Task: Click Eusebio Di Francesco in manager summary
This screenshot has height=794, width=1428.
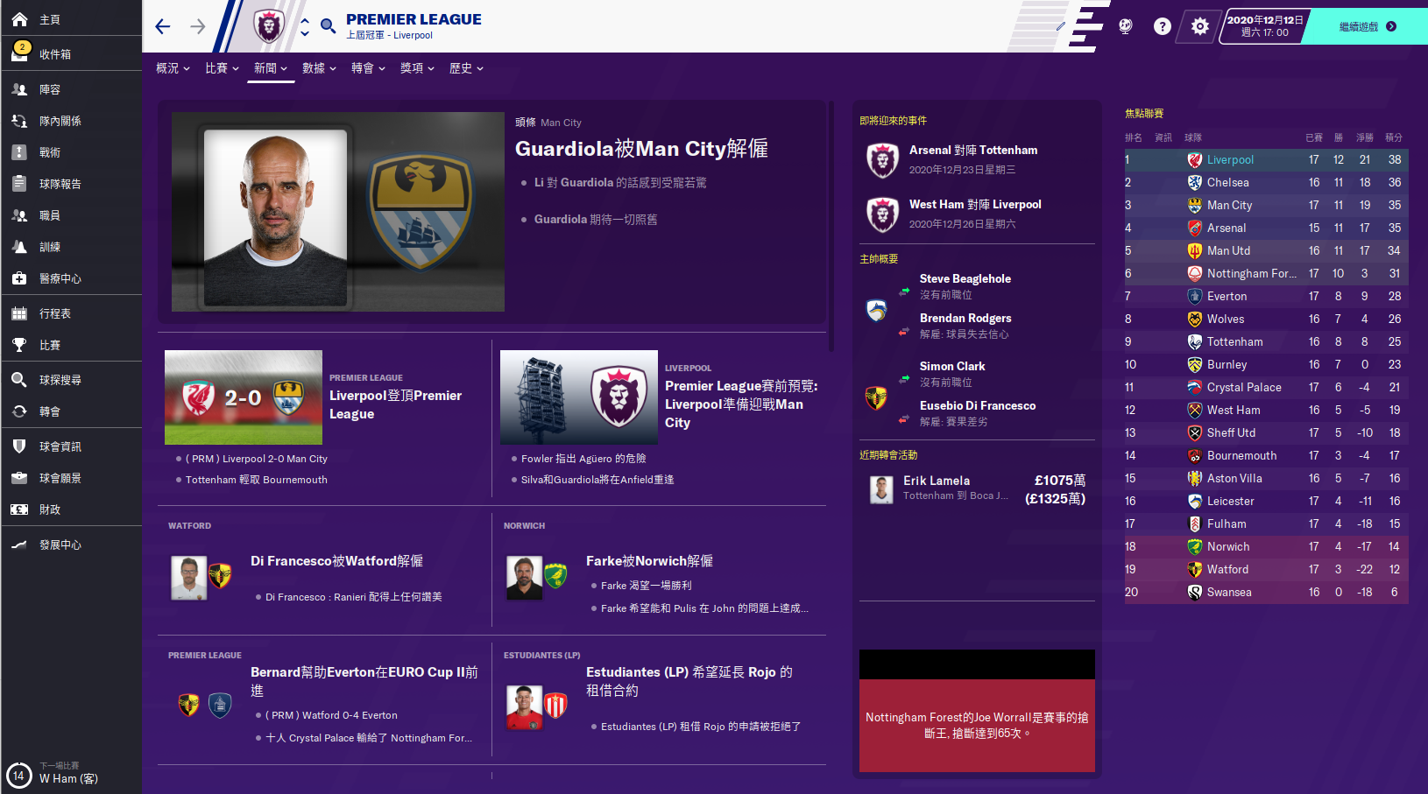Action: pyautogui.click(x=978, y=405)
